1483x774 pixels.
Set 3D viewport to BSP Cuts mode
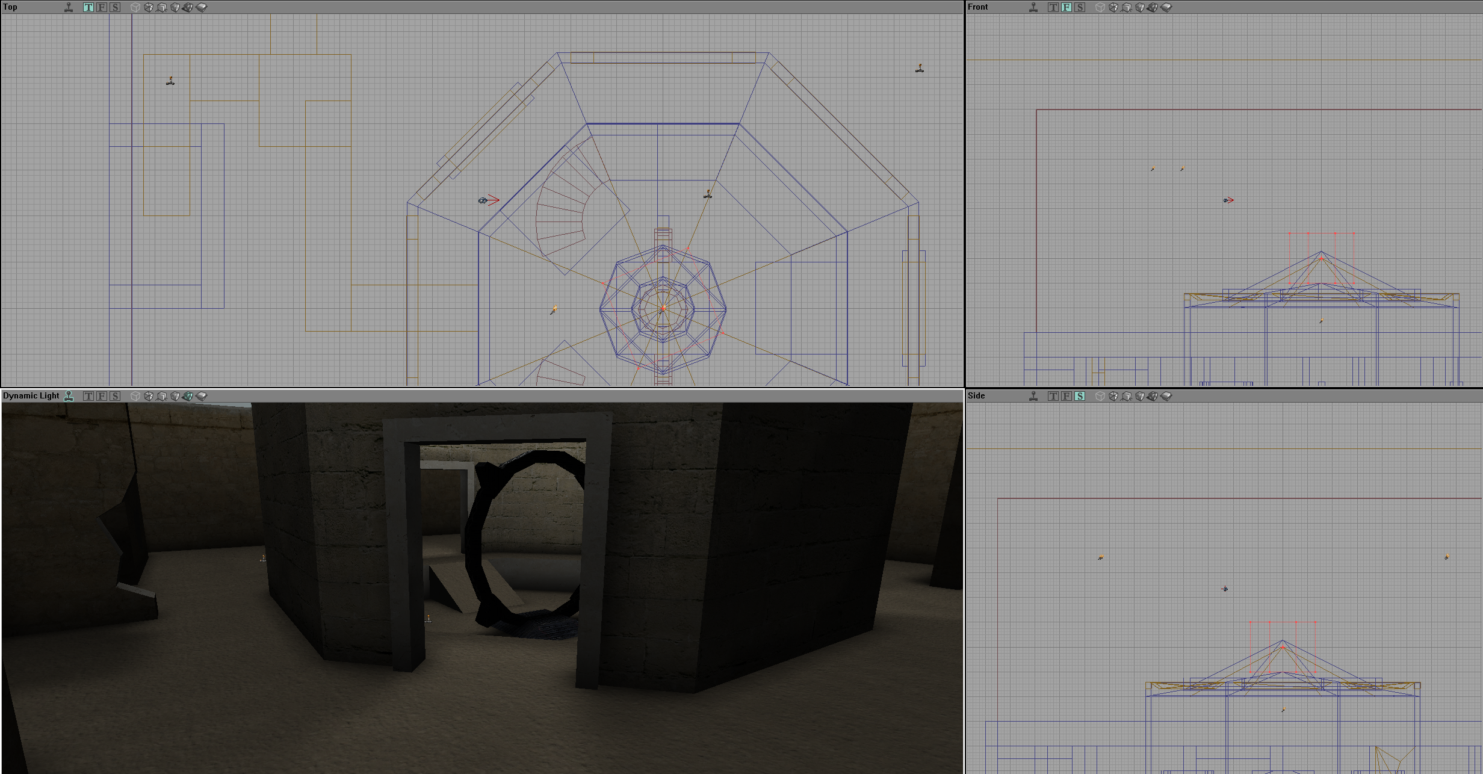click(162, 396)
